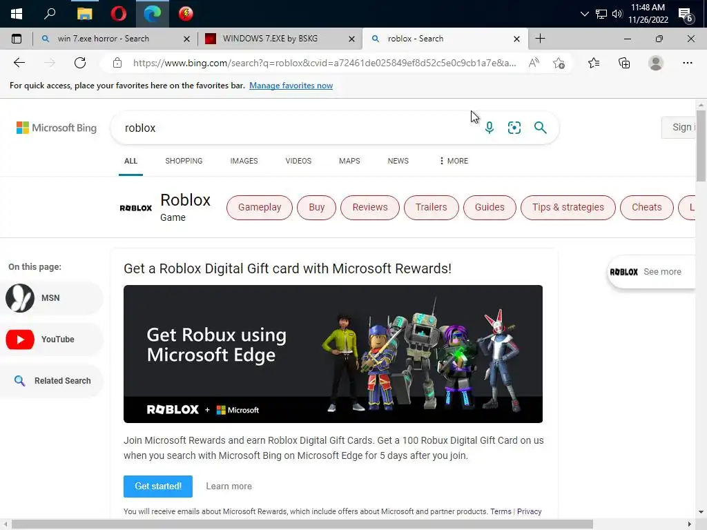Select the Gameplay chip
This screenshot has width=707, height=530.
(x=260, y=207)
